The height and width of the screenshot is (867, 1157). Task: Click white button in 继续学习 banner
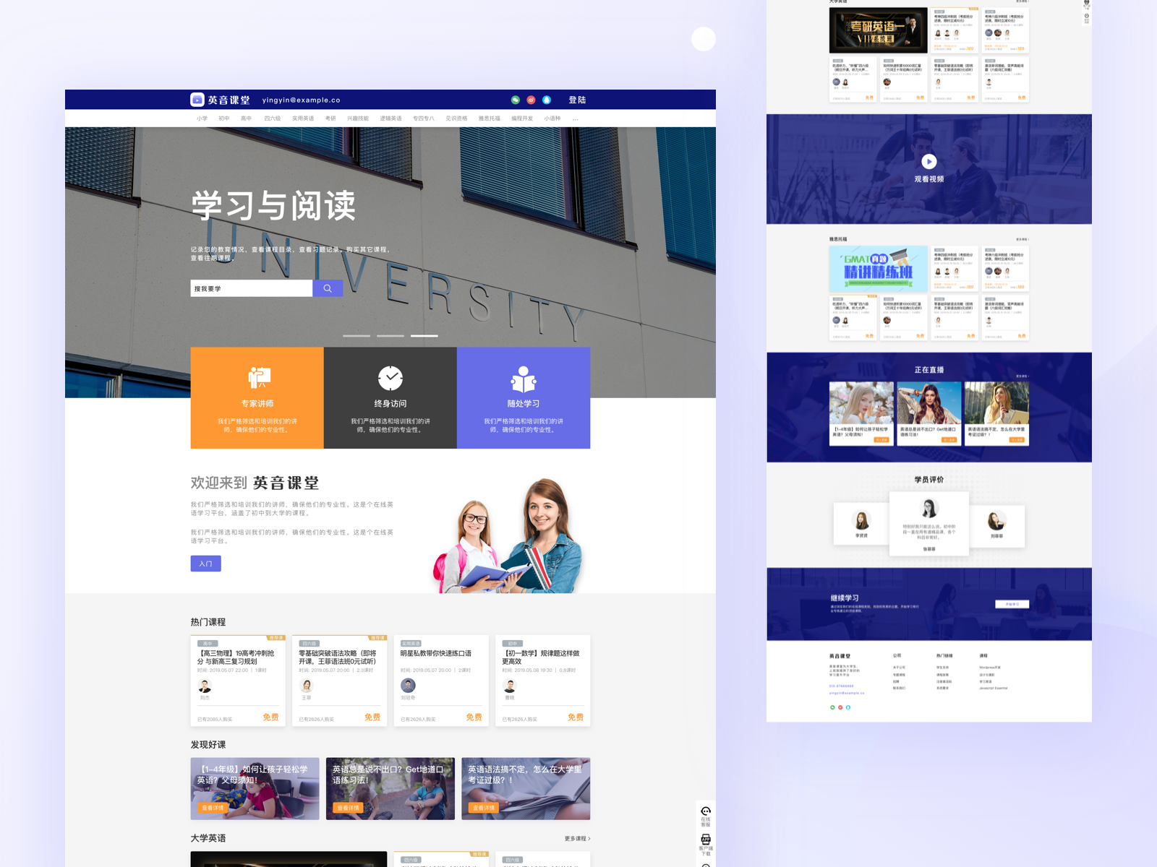click(1012, 604)
